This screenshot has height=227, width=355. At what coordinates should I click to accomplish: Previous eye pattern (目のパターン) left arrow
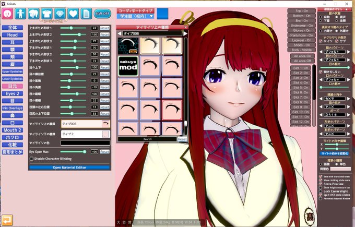point(321,60)
